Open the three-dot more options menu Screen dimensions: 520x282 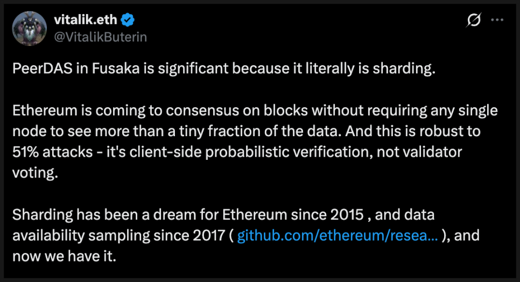(x=497, y=20)
